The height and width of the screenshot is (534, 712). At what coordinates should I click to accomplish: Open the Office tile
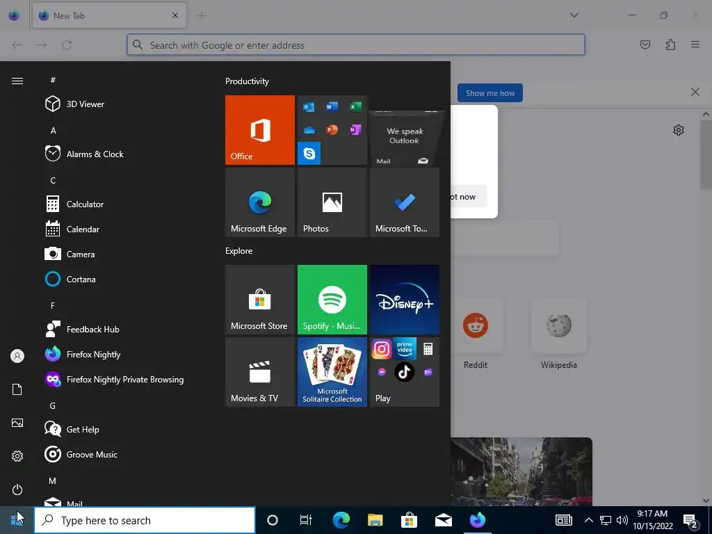(x=260, y=130)
